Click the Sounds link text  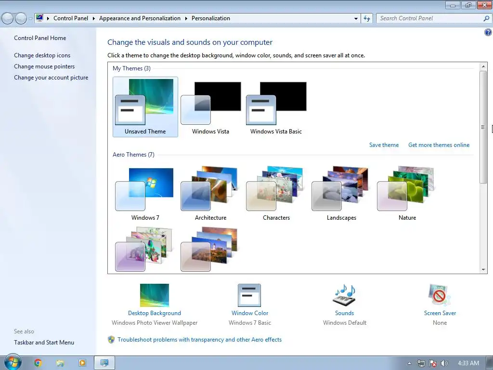click(x=344, y=313)
